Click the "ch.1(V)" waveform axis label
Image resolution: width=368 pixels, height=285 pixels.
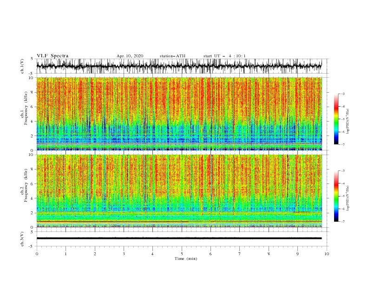(22, 66)
